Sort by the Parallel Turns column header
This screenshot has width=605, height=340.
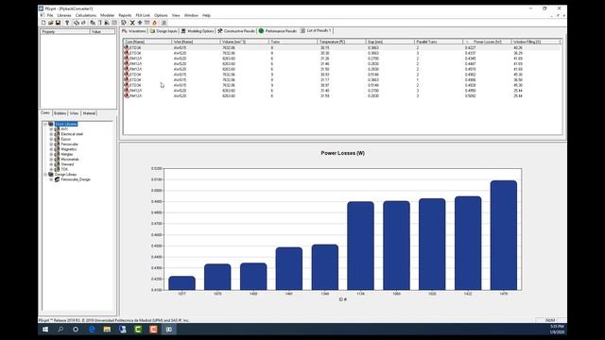[439, 42]
